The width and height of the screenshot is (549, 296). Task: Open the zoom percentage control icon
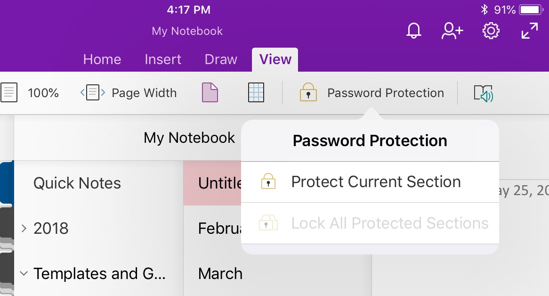click(9, 92)
